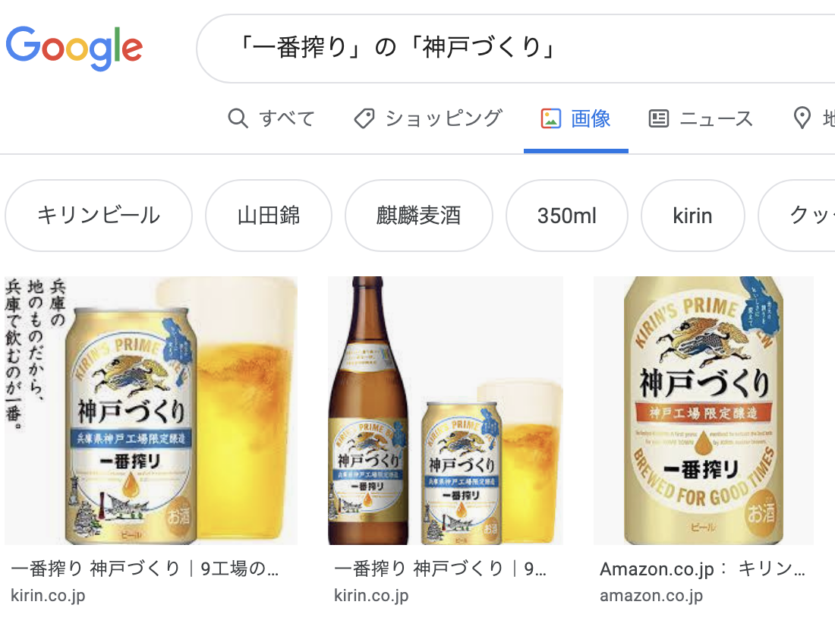The image size is (835, 630).
Task: Open the すべて (All) search tab
Action: (x=271, y=118)
